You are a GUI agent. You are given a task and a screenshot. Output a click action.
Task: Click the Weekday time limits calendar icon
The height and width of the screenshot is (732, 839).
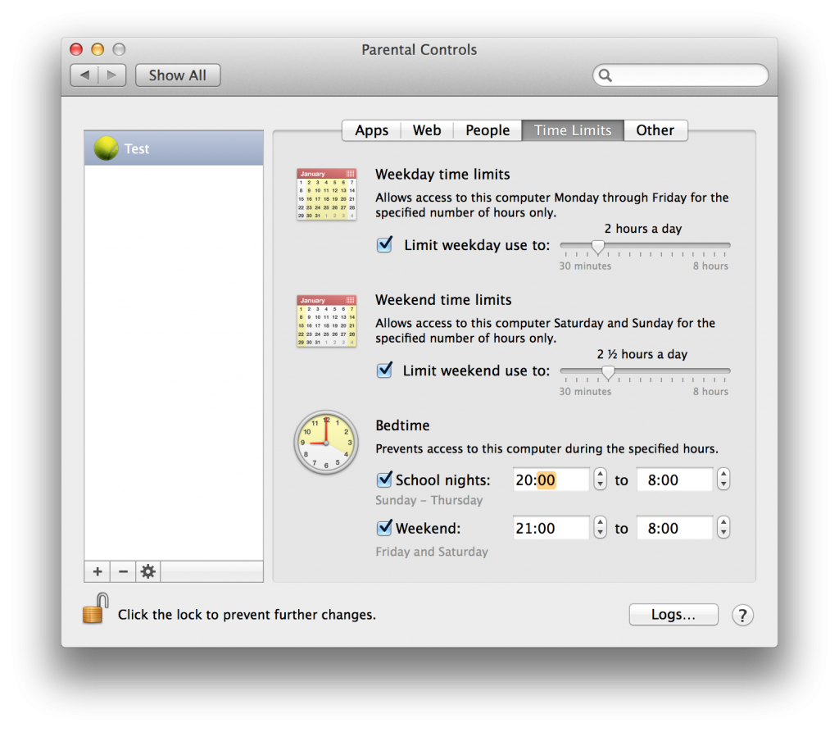(x=326, y=193)
